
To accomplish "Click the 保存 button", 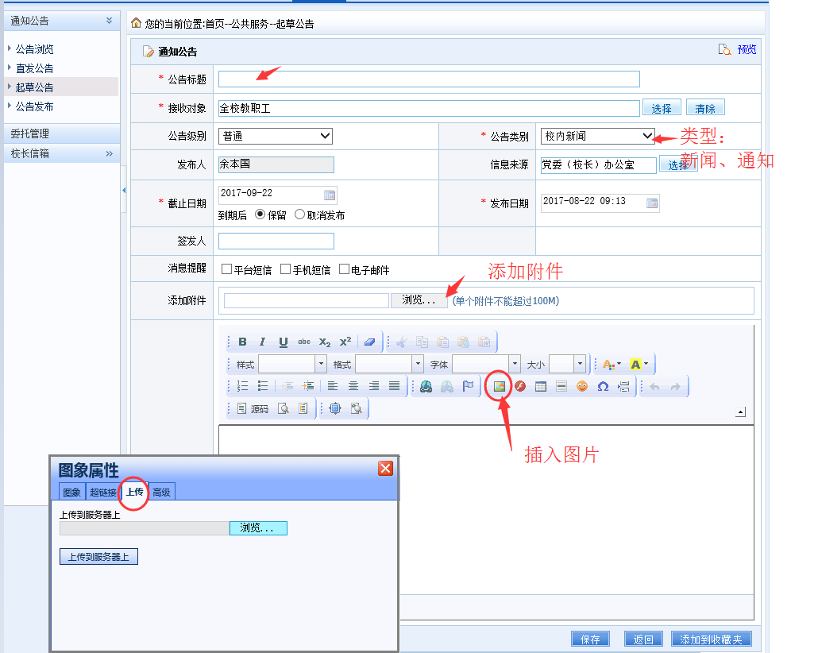I will coord(590,639).
